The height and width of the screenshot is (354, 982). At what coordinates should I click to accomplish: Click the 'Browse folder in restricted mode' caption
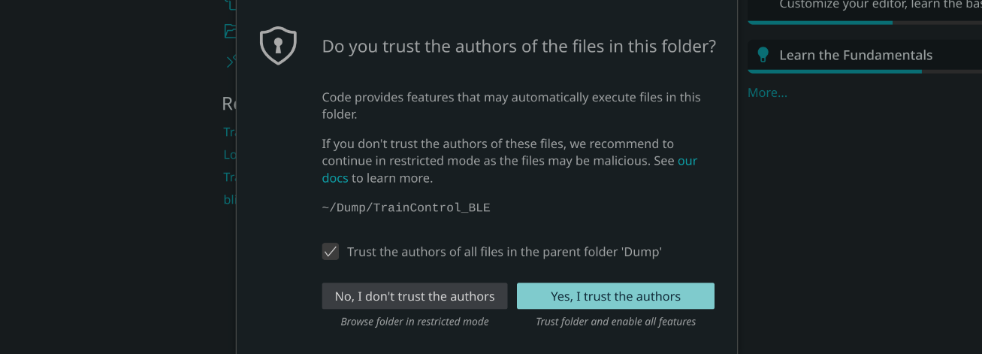click(x=415, y=322)
